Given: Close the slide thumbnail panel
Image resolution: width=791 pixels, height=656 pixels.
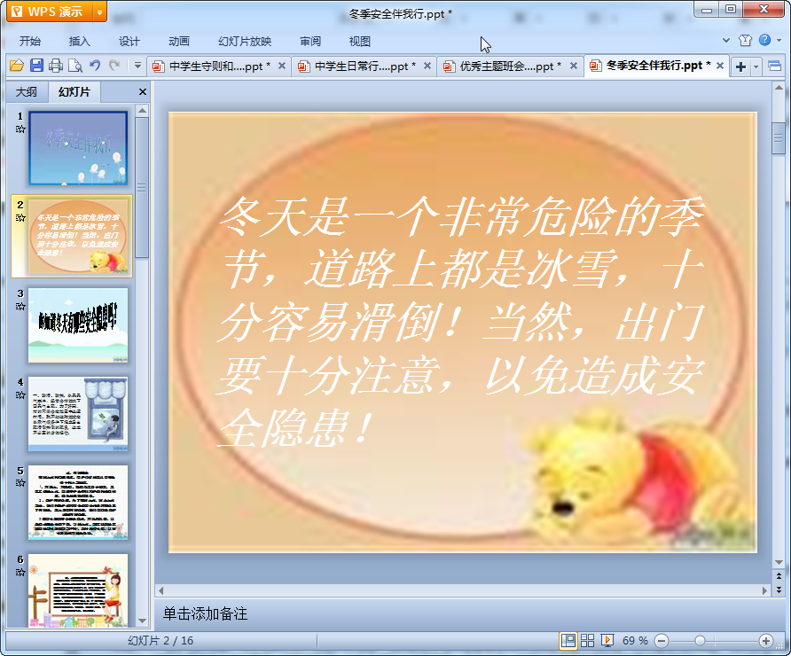Looking at the screenshot, I should 142,92.
